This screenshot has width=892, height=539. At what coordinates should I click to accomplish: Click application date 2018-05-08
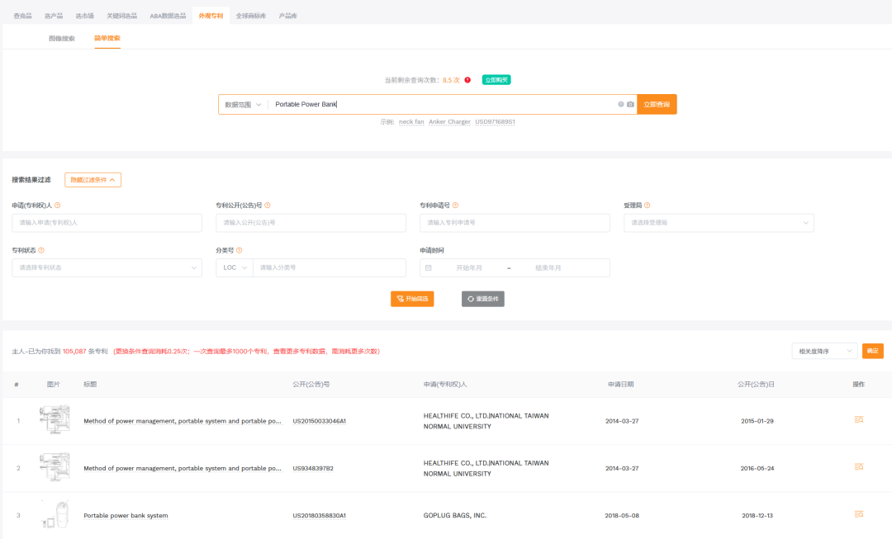[x=622, y=516]
